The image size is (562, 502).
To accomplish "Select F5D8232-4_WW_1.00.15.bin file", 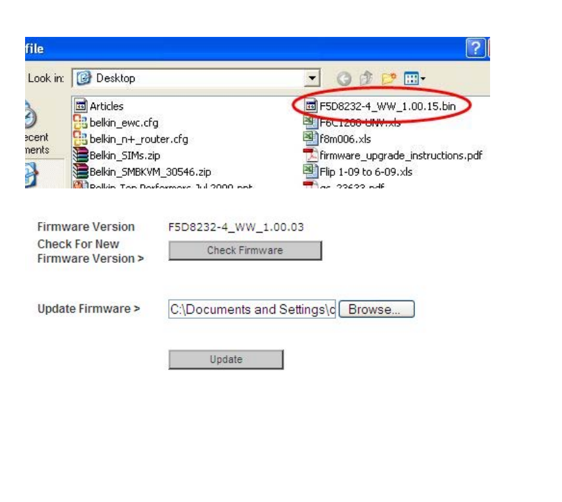I will coord(380,106).
